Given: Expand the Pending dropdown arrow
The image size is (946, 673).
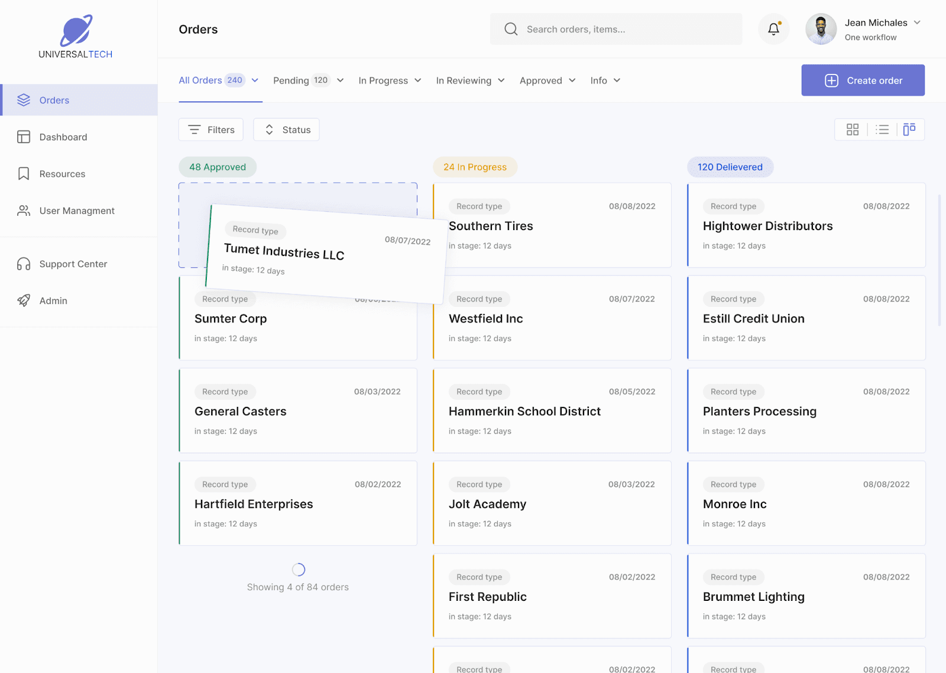Looking at the screenshot, I should pos(340,80).
